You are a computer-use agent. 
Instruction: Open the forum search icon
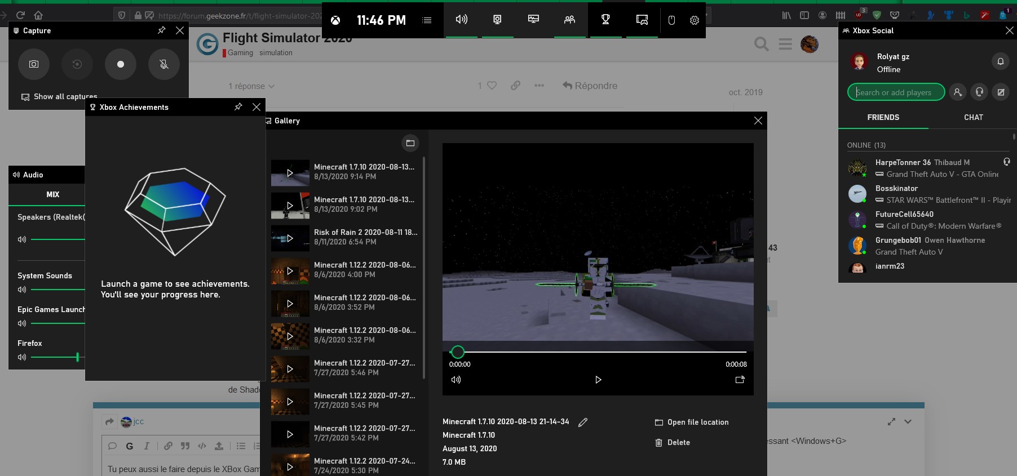[x=762, y=44]
